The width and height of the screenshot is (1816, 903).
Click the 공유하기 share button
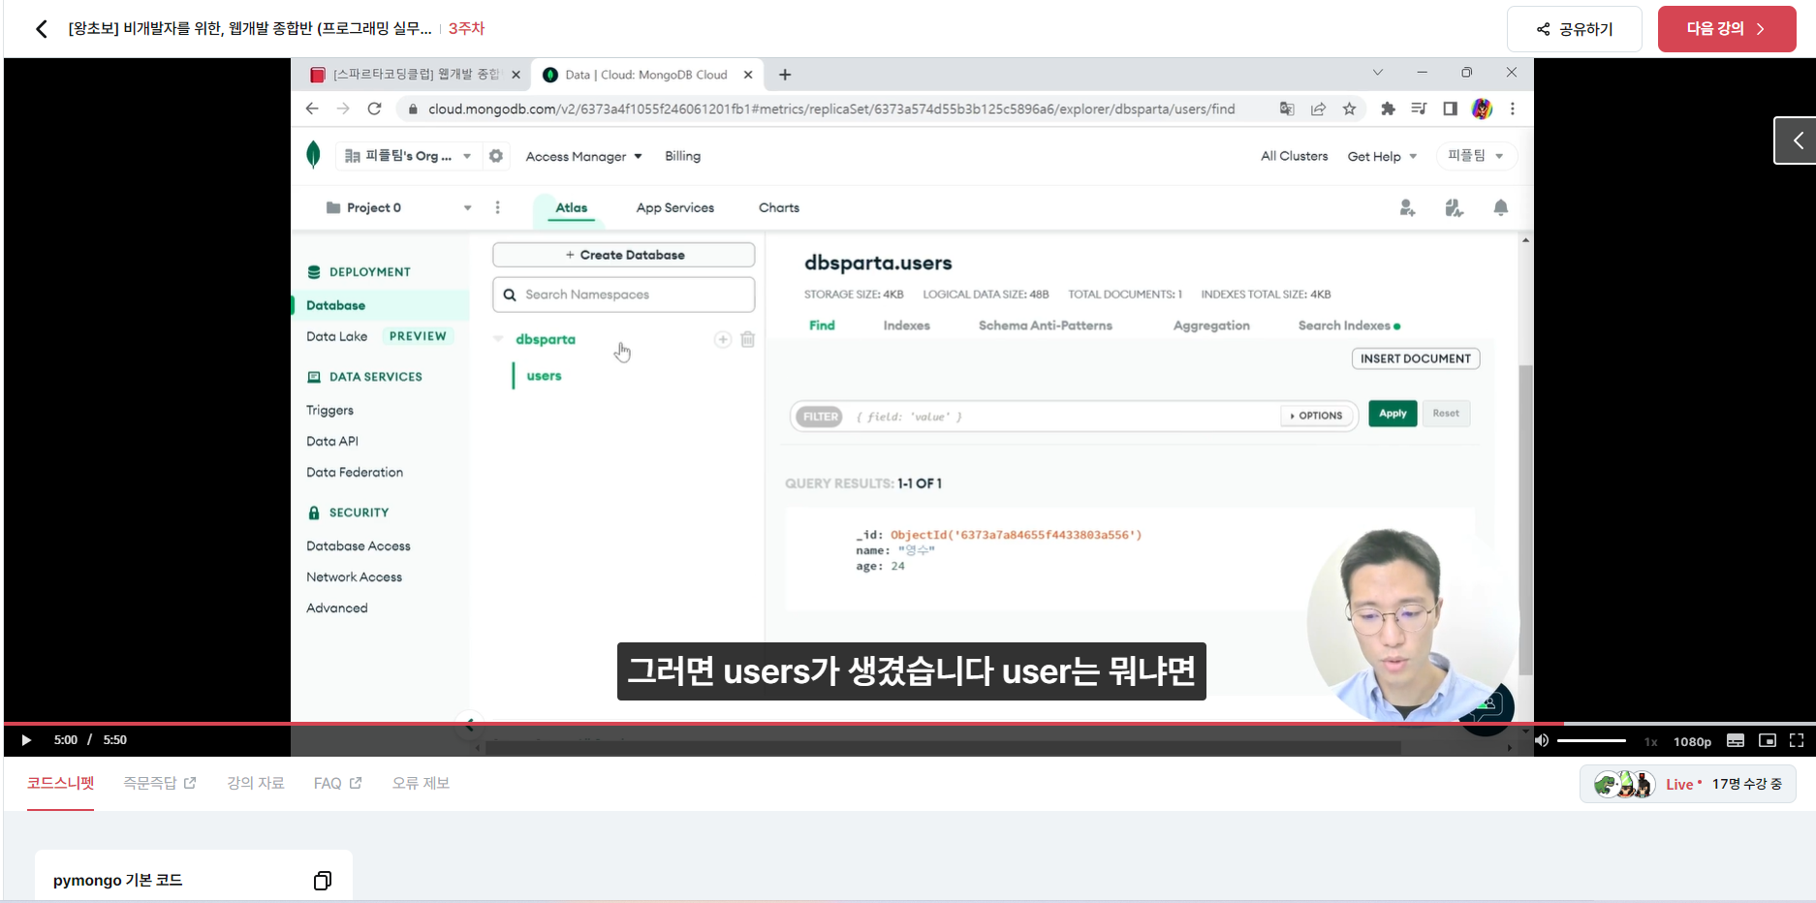(x=1574, y=29)
